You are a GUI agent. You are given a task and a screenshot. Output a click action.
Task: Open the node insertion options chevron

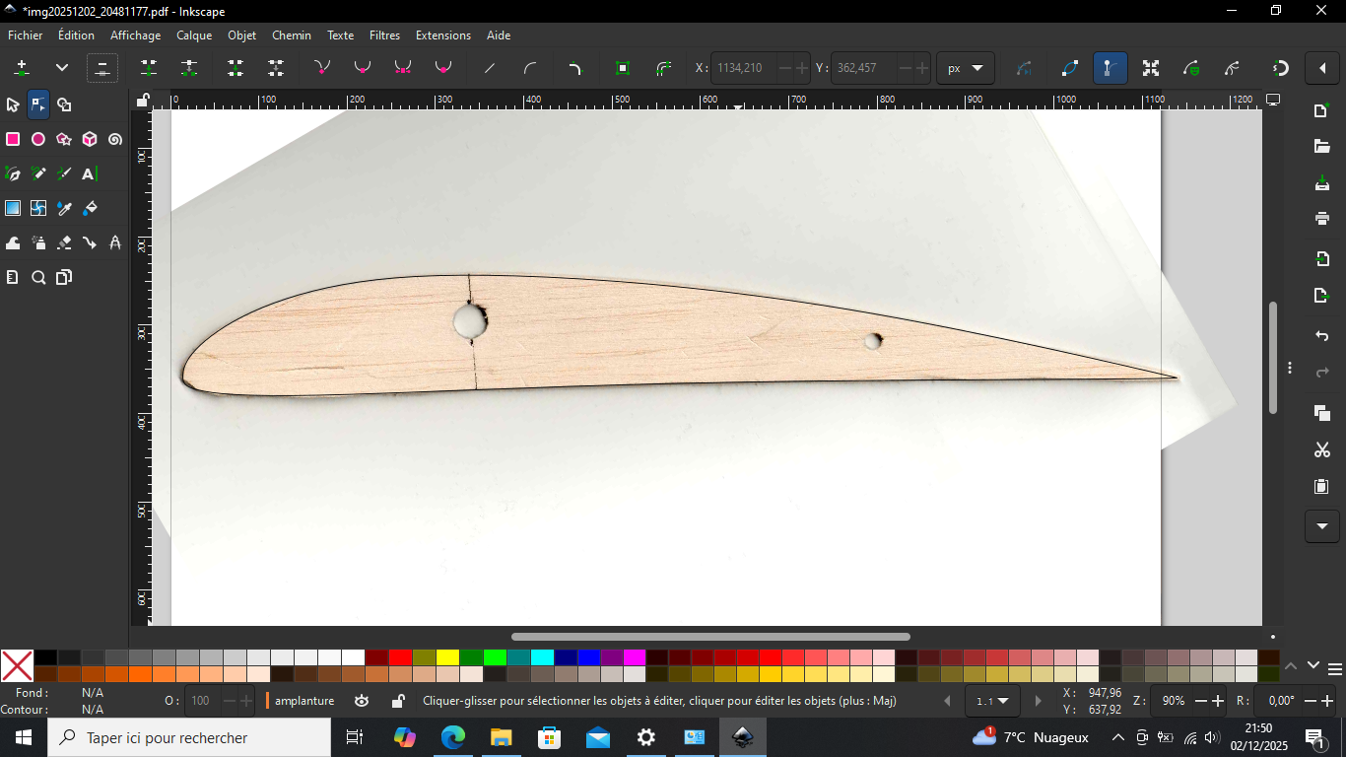[61, 68]
